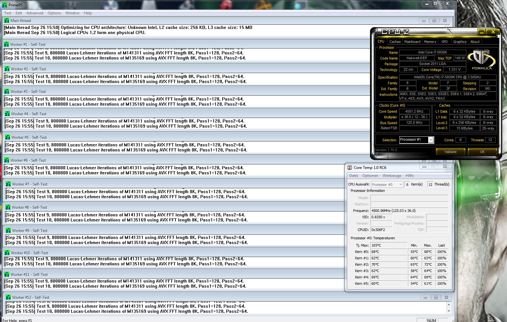Click the Worker #12 window icon
This screenshot has height=322, width=507.
pyautogui.click(x=8, y=297)
